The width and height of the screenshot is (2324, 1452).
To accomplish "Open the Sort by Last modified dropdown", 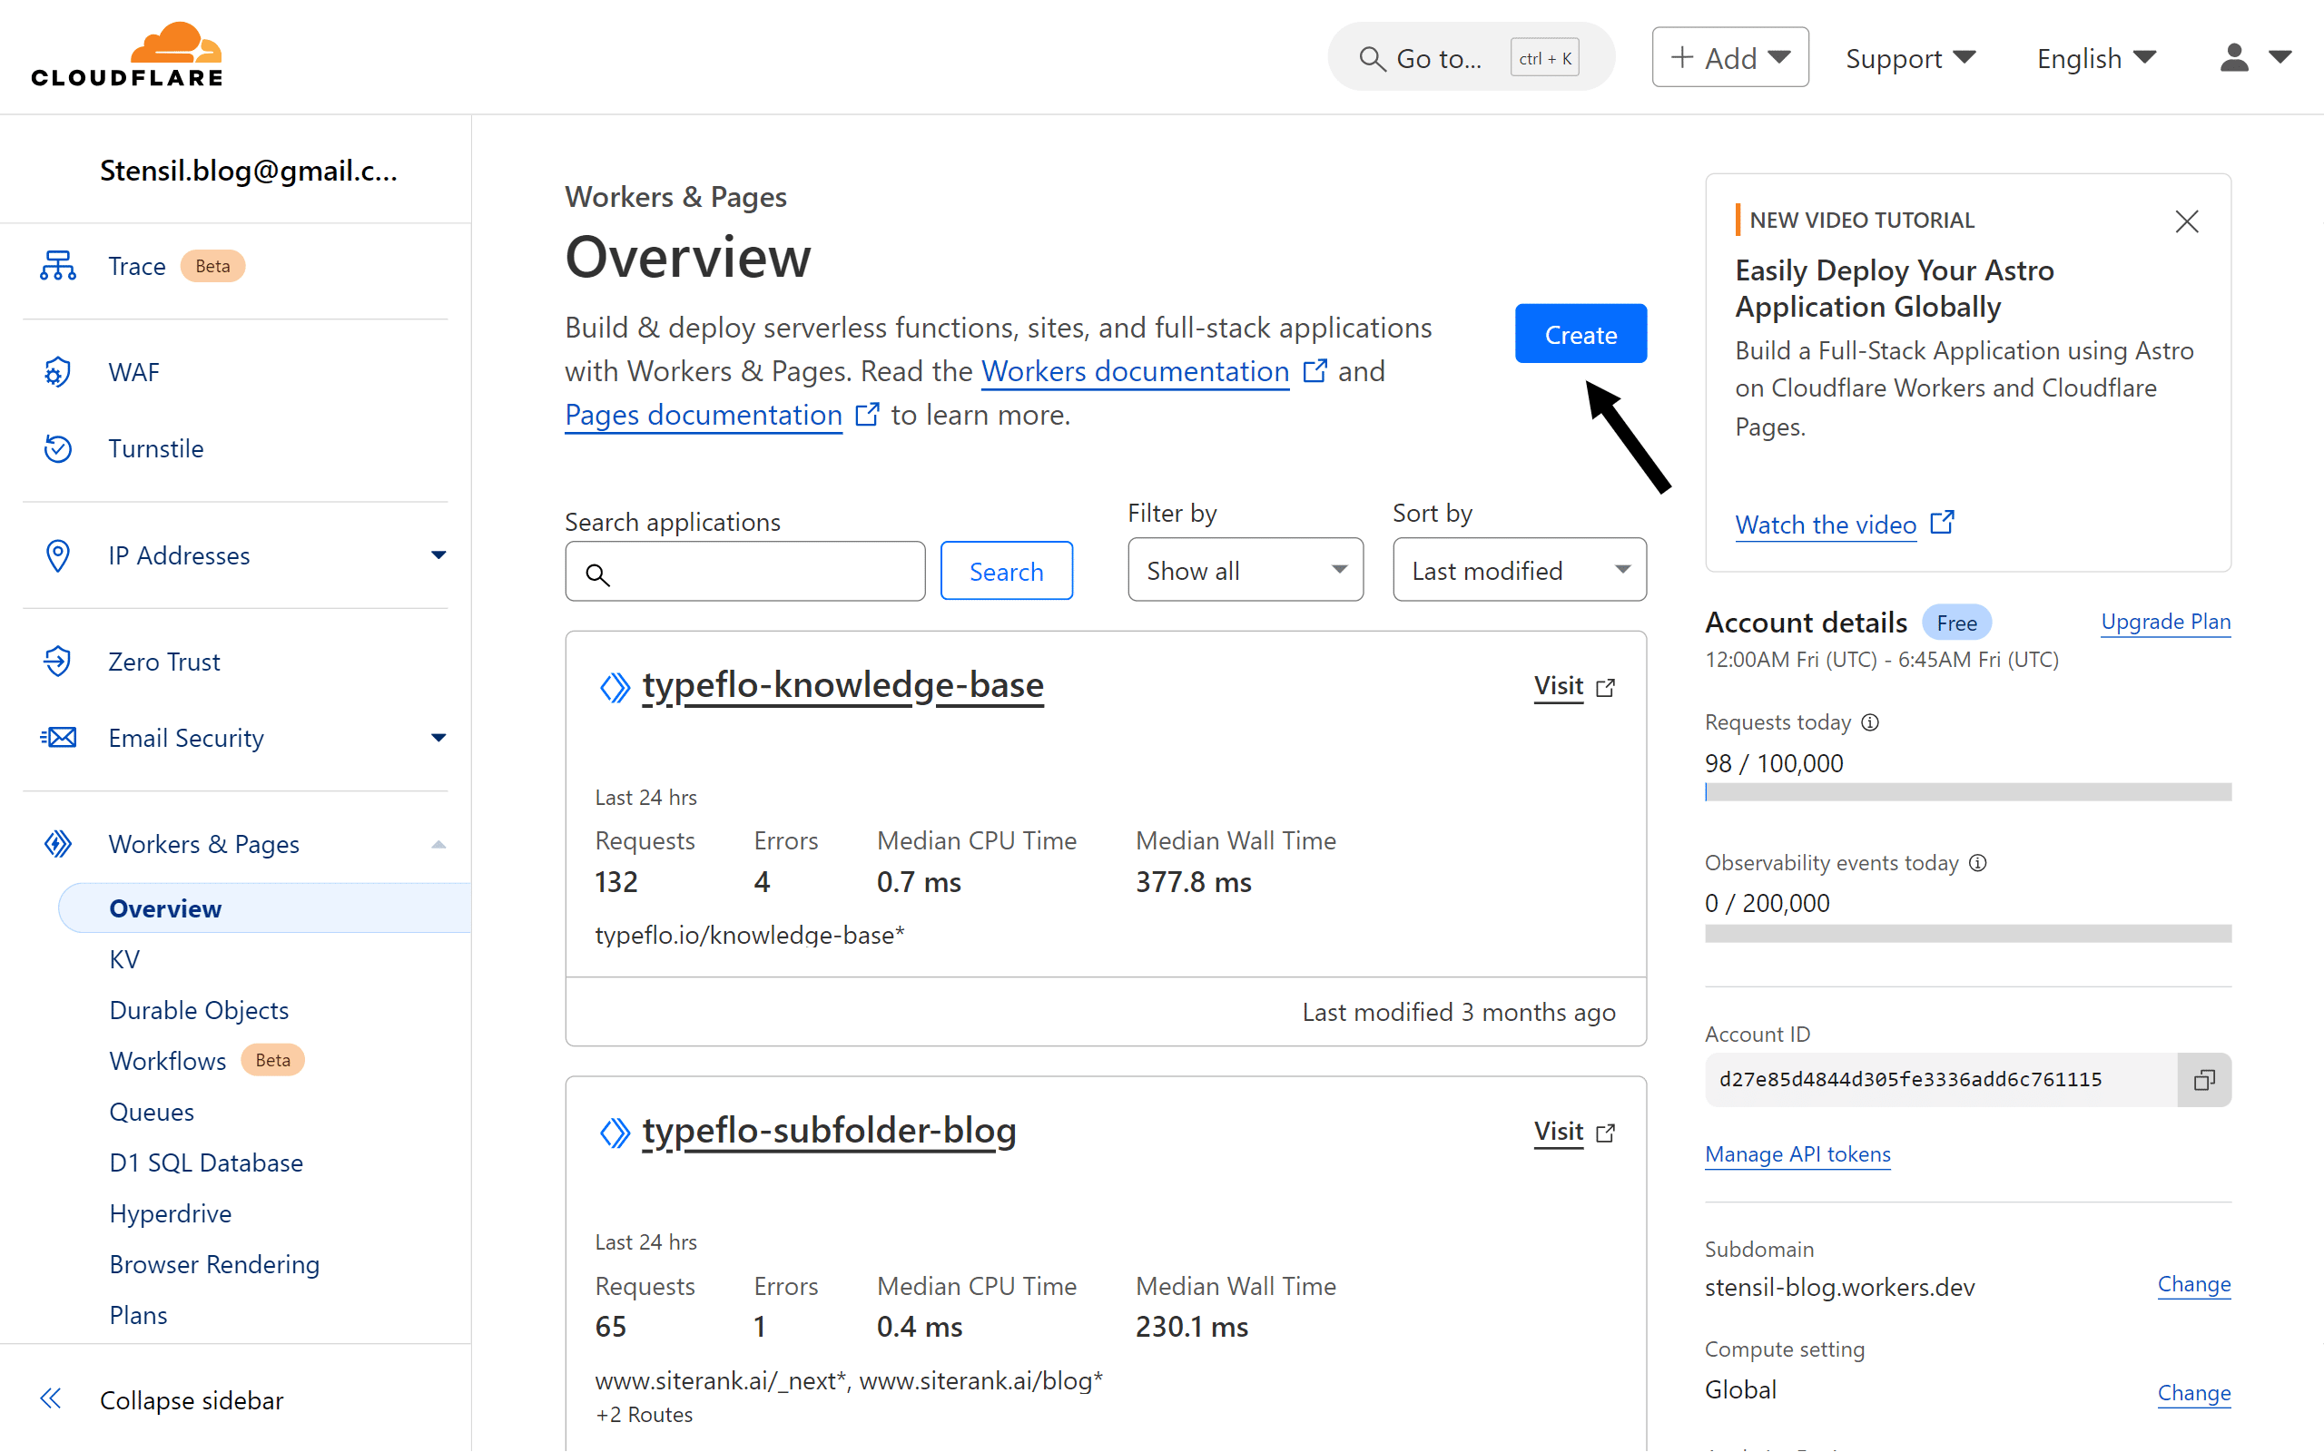I will point(1518,571).
